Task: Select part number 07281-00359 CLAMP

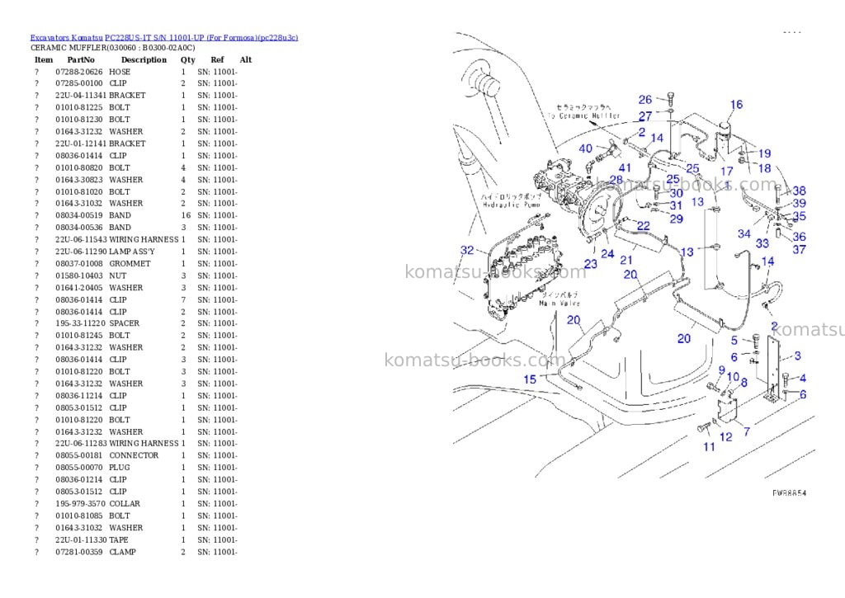Action: [x=96, y=552]
